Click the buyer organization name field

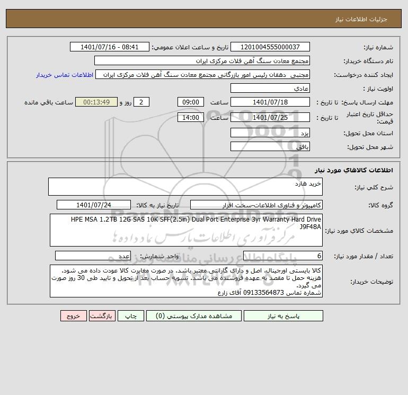click(x=202, y=60)
